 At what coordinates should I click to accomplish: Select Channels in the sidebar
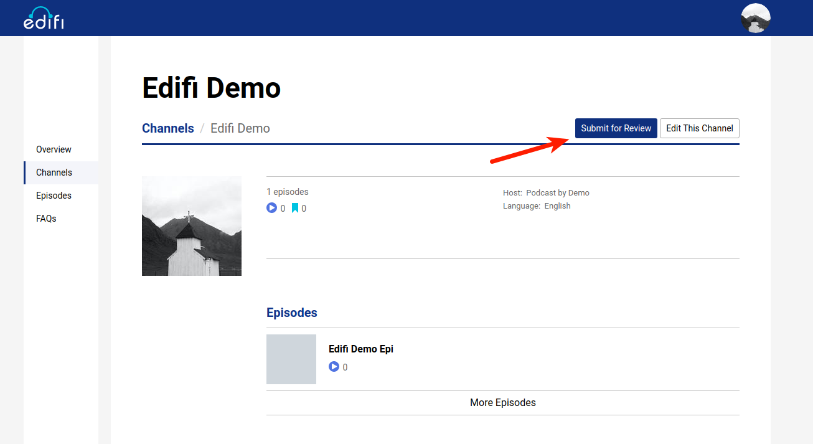pyautogui.click(x=61, y=172)
